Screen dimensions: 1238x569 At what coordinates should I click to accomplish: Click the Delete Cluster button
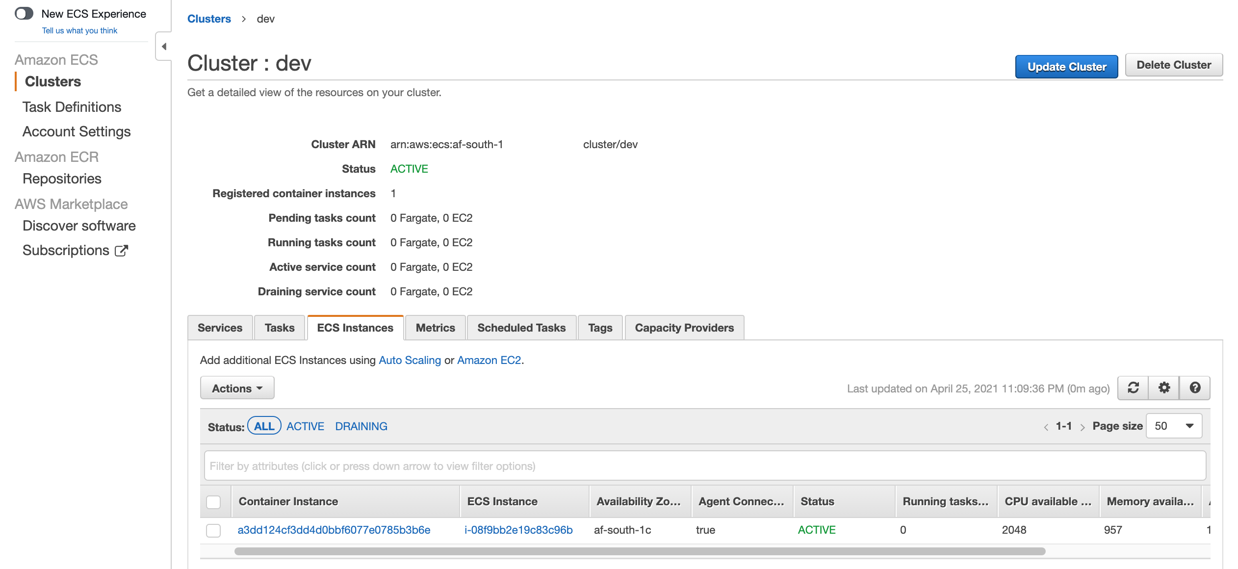(x=1174, y=65)
